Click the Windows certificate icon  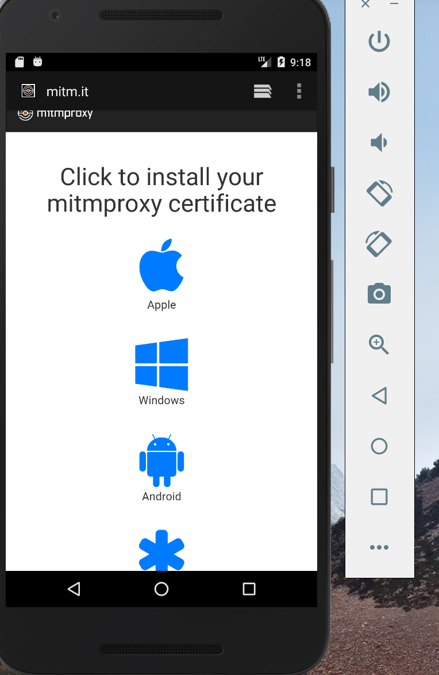click(161, 364)
